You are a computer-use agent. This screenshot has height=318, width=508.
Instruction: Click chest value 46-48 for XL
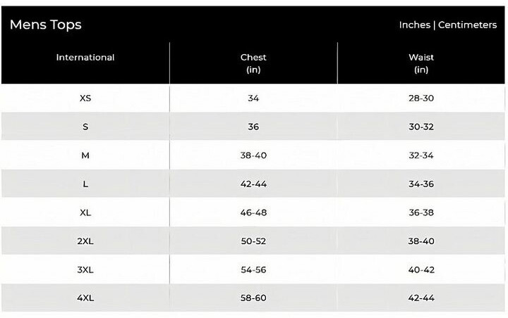[253, 212]
